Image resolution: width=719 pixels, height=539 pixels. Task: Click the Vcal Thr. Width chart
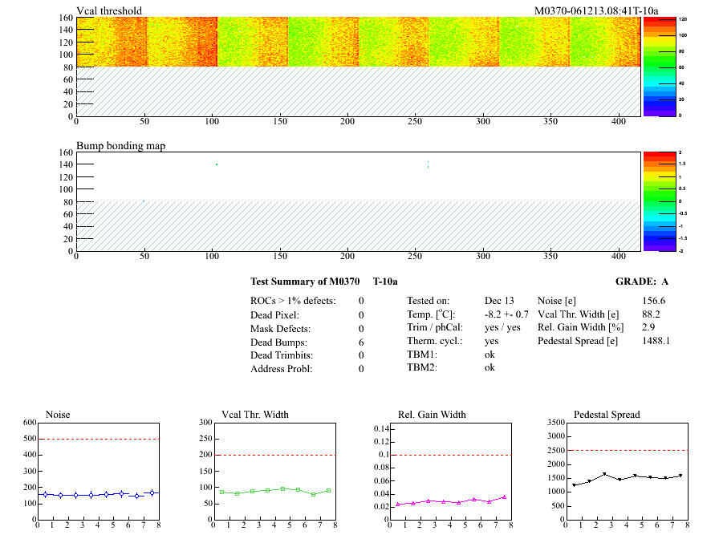tap(274, 471)
